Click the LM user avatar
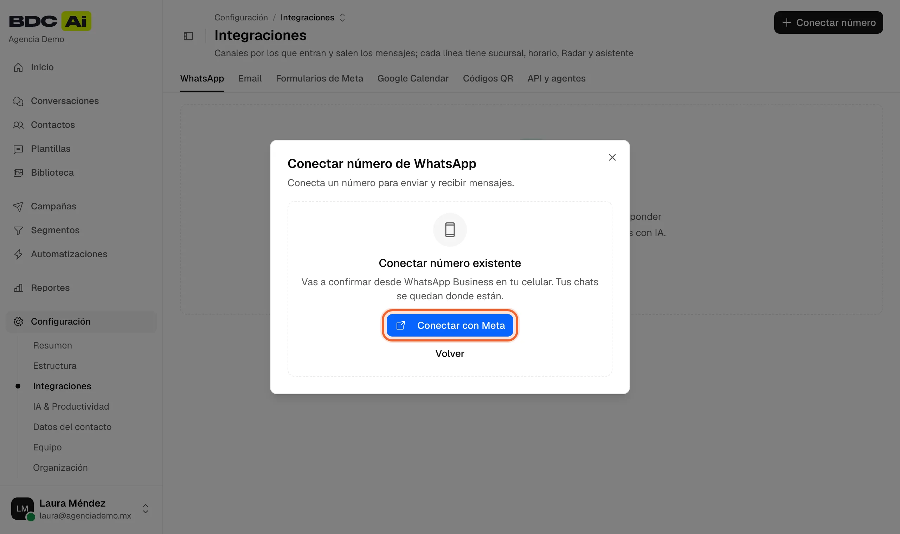The width and height of the screenshot is (900, 534). pos(22,508)
